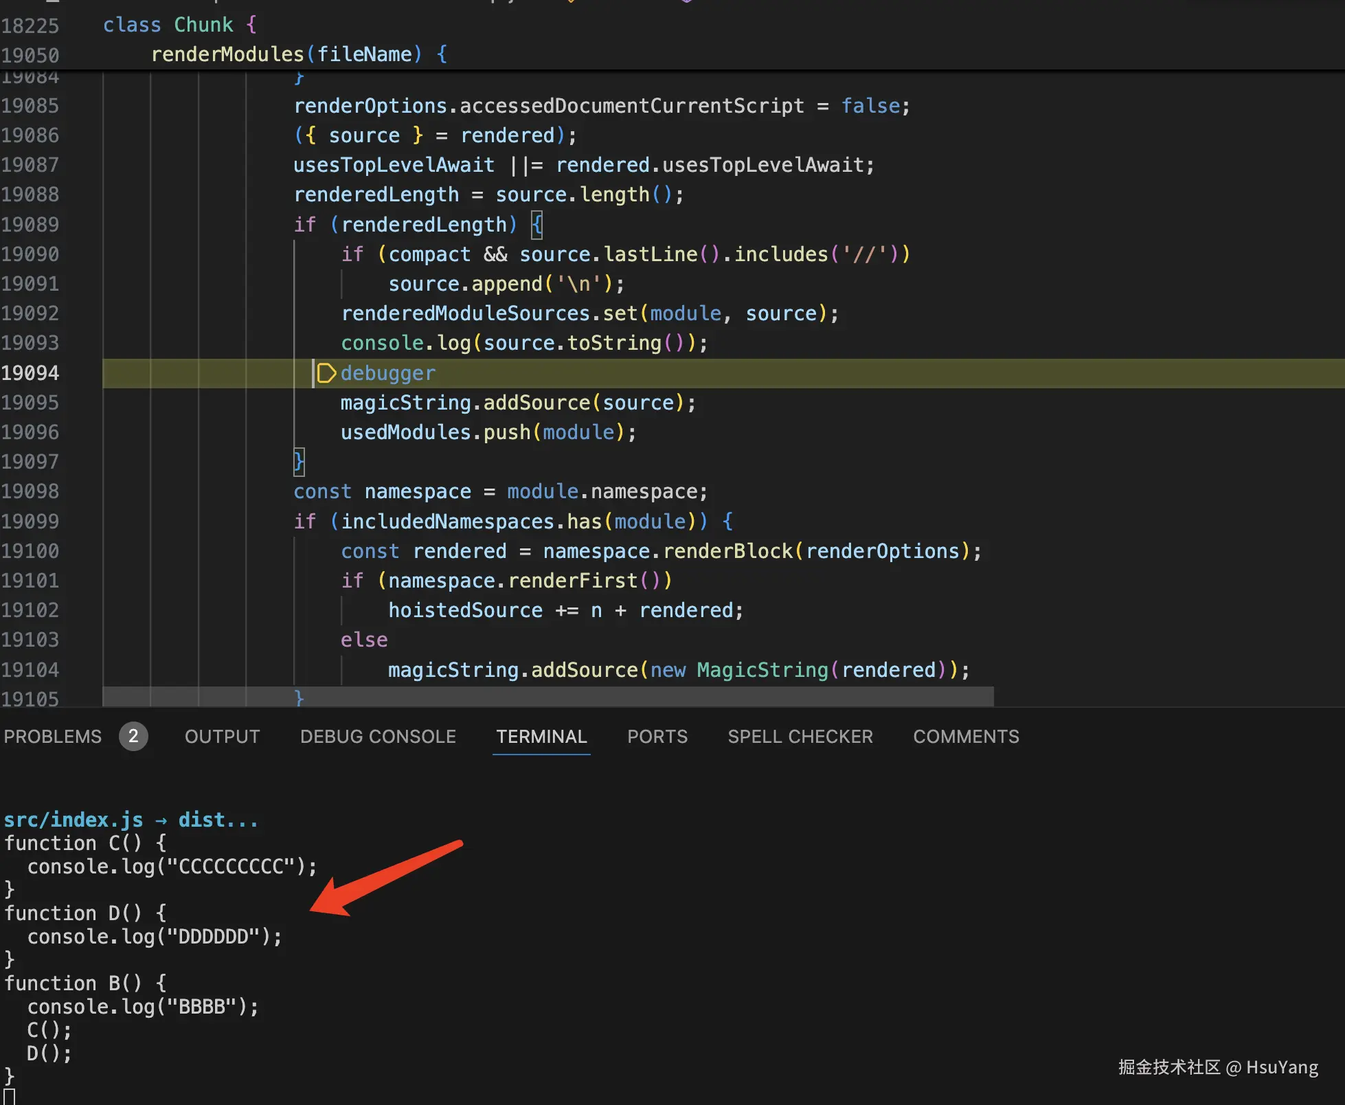This screenshot has width=1345, height=1105.
Task: Open the COMMENTS panel tab
Action: pos(966,737)
